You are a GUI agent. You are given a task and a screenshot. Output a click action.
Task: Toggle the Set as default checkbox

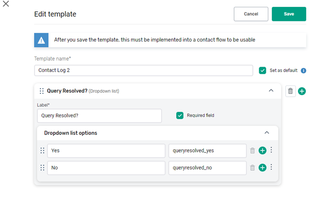point(262,70)
